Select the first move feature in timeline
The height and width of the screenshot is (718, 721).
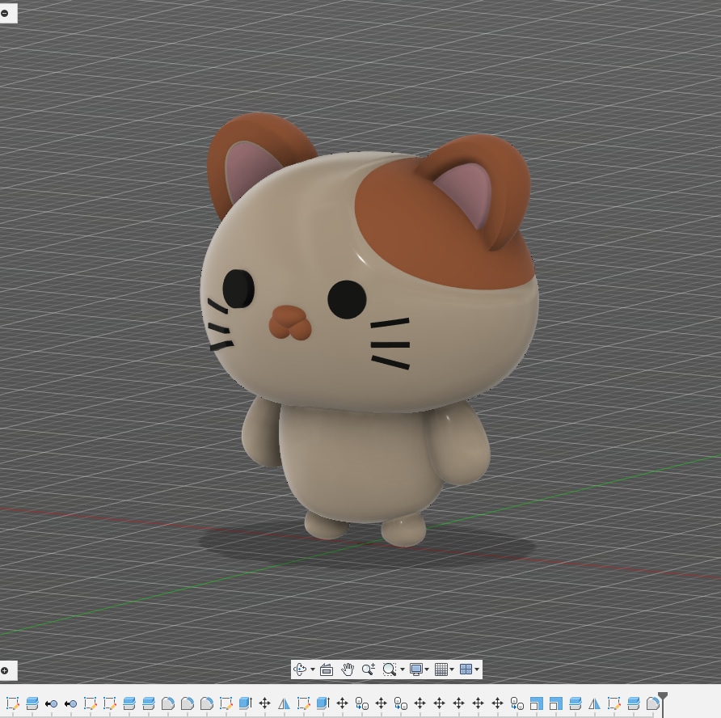click(265, 703)
